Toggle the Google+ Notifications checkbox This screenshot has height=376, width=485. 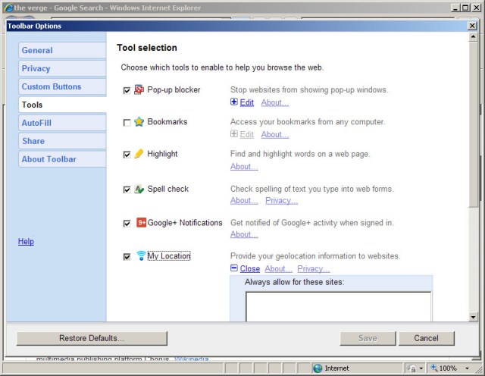point(127,223)
